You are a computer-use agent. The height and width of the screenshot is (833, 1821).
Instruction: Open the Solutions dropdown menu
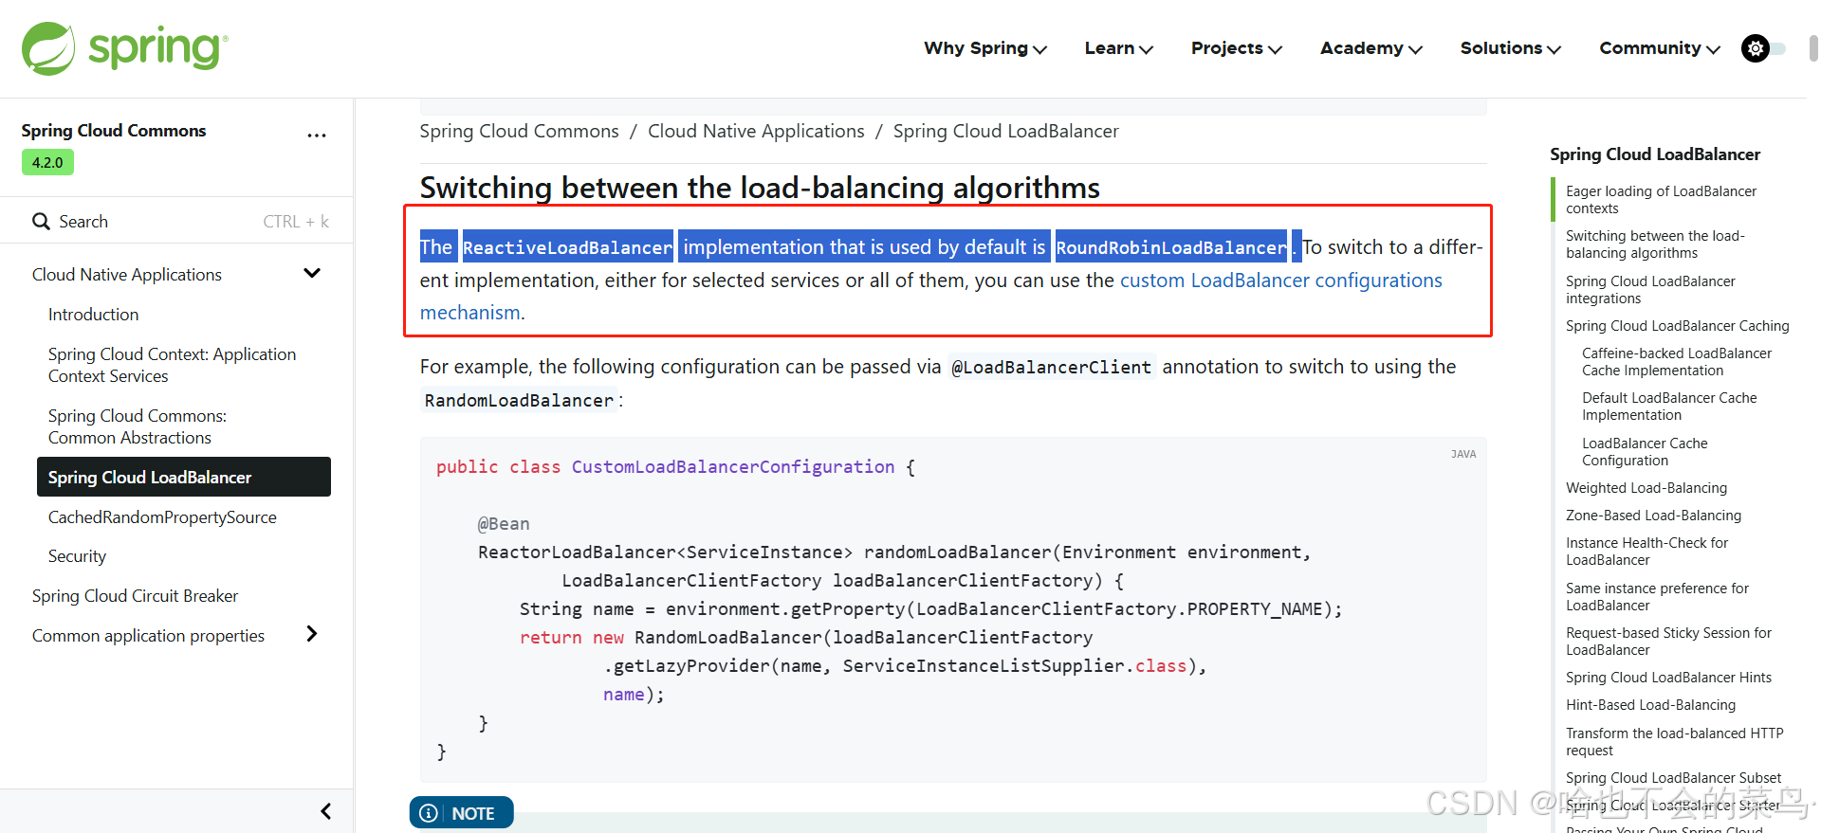click(1511, 48)
